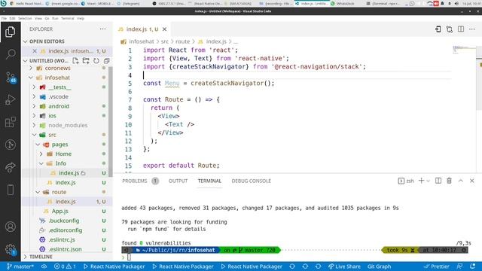
Task: Split the terminal panel
Action: tap(438, 181)
